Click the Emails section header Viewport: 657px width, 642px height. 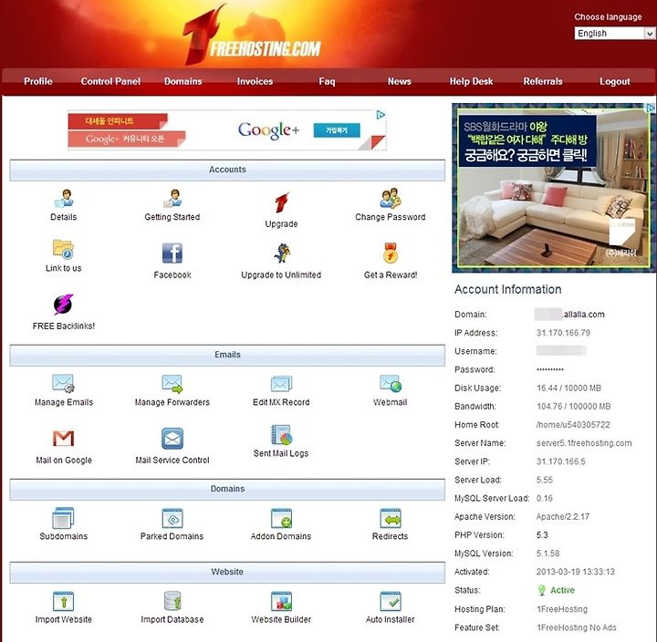tap(227, 355)
